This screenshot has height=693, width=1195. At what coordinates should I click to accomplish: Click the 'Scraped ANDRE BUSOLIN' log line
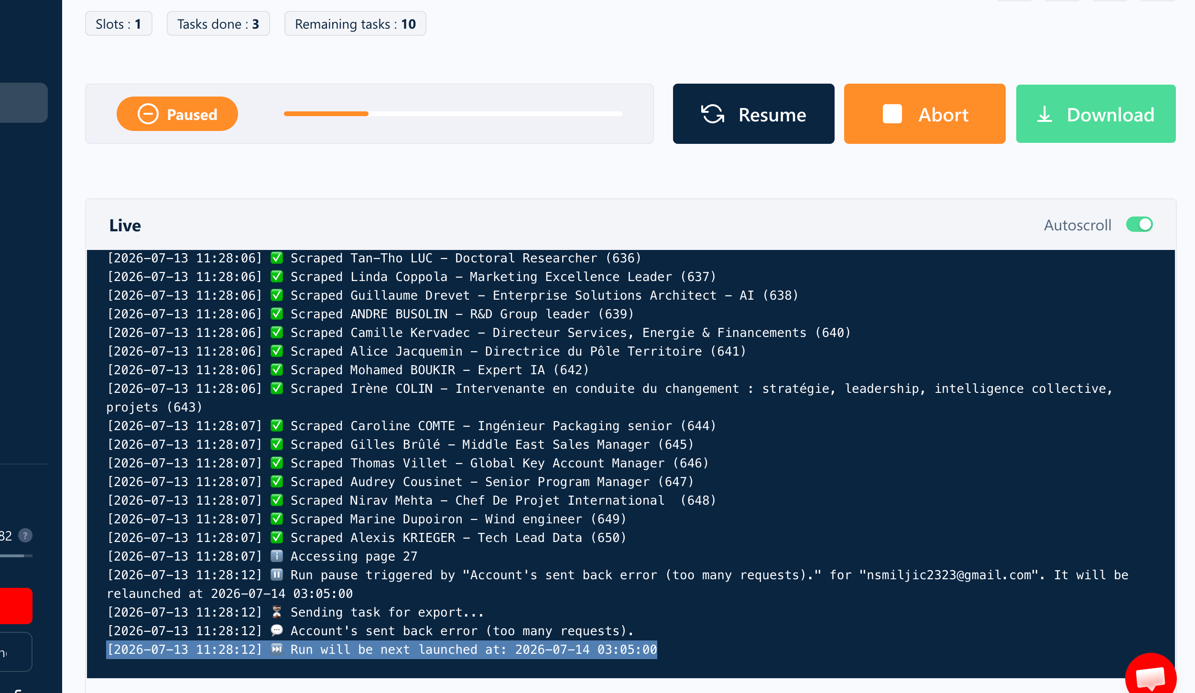(370, 314)
